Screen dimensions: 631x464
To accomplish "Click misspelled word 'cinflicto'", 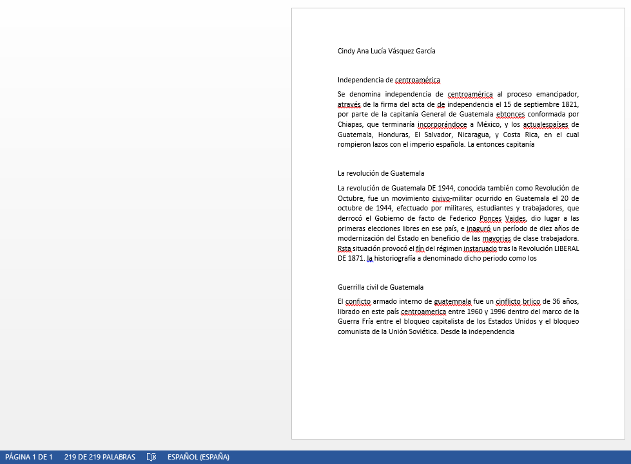I will (x=508, y=301).
